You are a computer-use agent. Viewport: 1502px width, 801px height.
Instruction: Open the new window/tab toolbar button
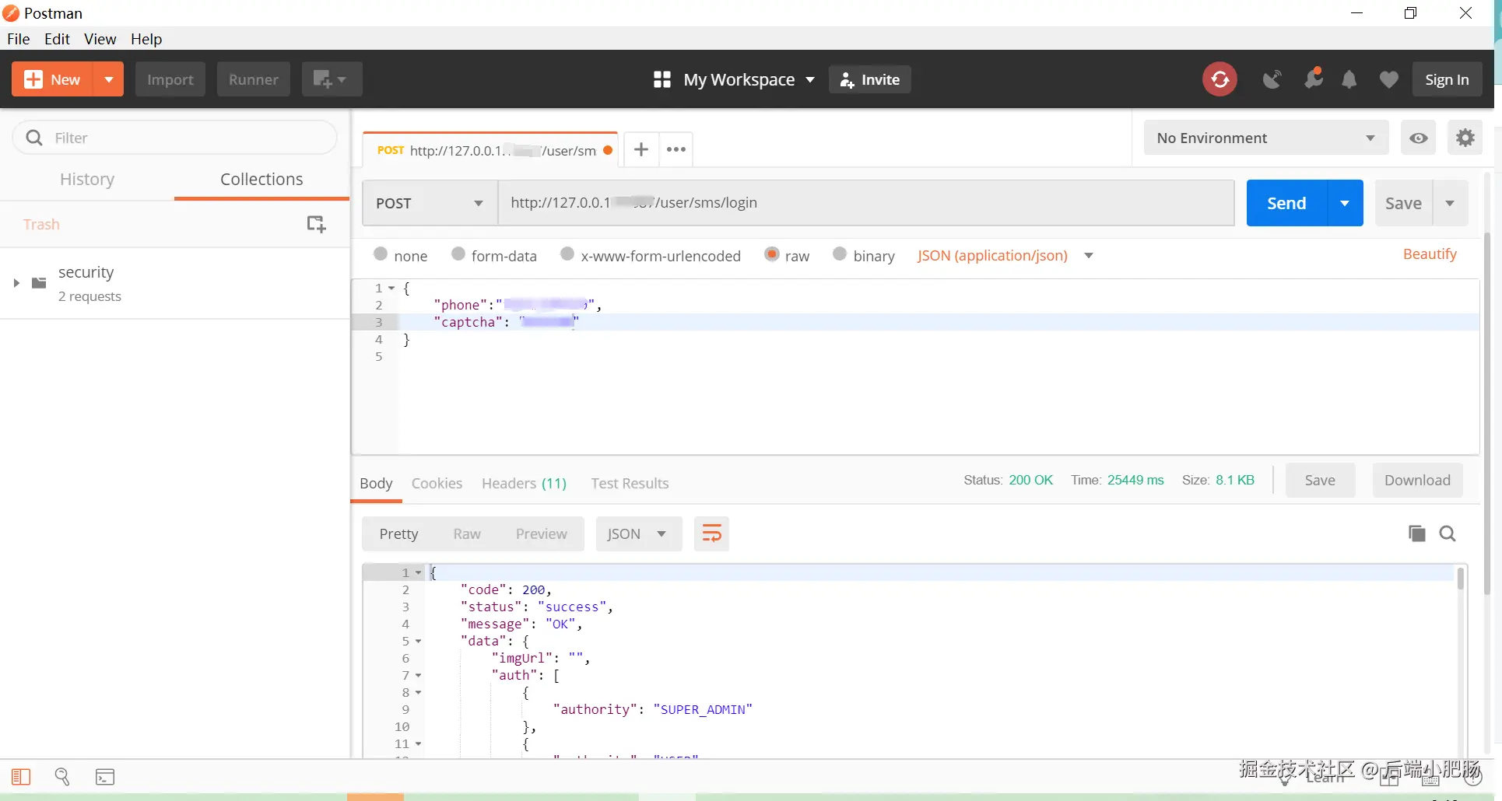tap(332, 79)
